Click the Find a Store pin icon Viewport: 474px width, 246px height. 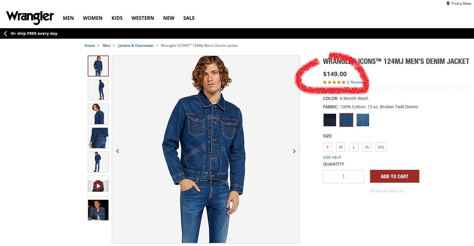448,4
